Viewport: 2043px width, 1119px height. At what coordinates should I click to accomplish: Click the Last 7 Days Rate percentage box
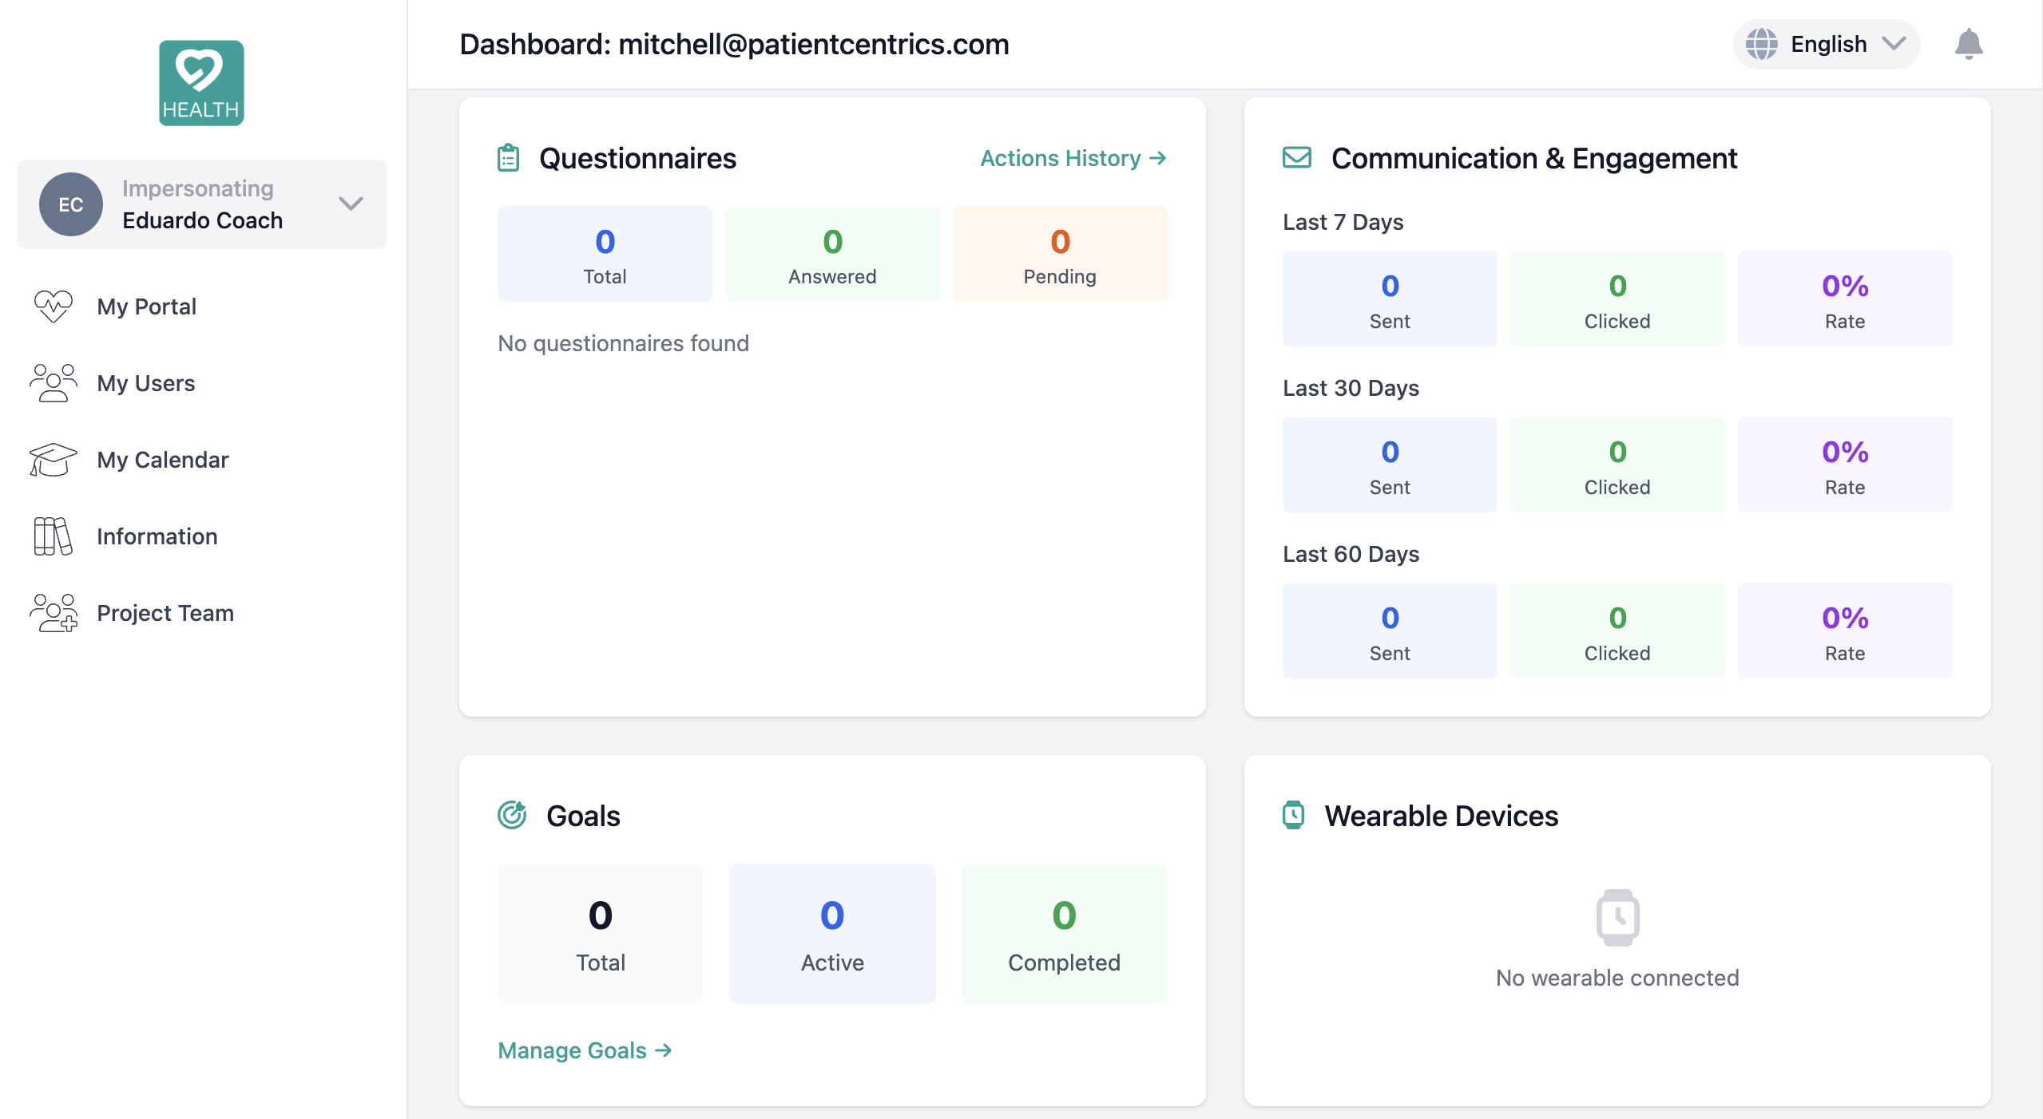click(x=1844, y=299)
